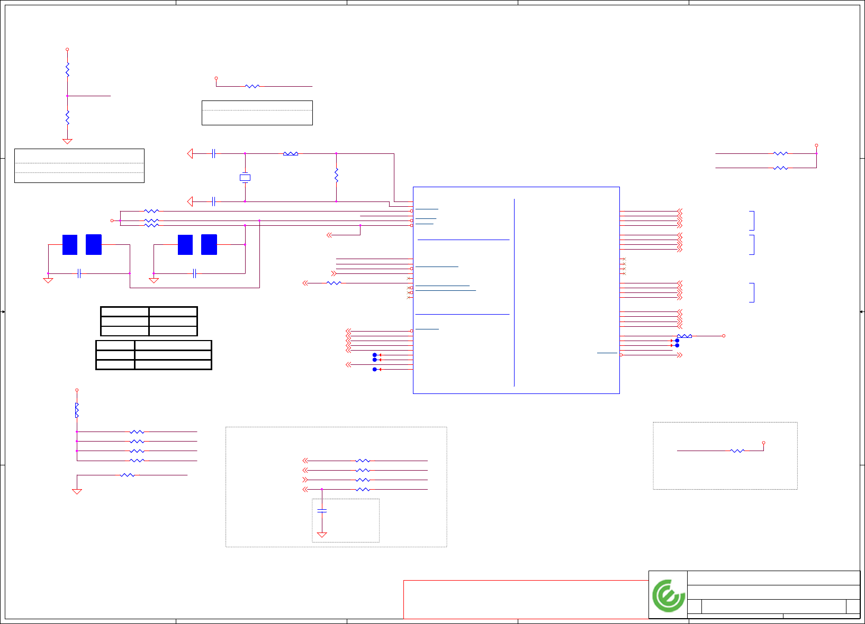Image resolution: width=865 pixels, height=624 pixels.
Task: Select vertical resistor parallel to the crystal
Action: point(336,176)
